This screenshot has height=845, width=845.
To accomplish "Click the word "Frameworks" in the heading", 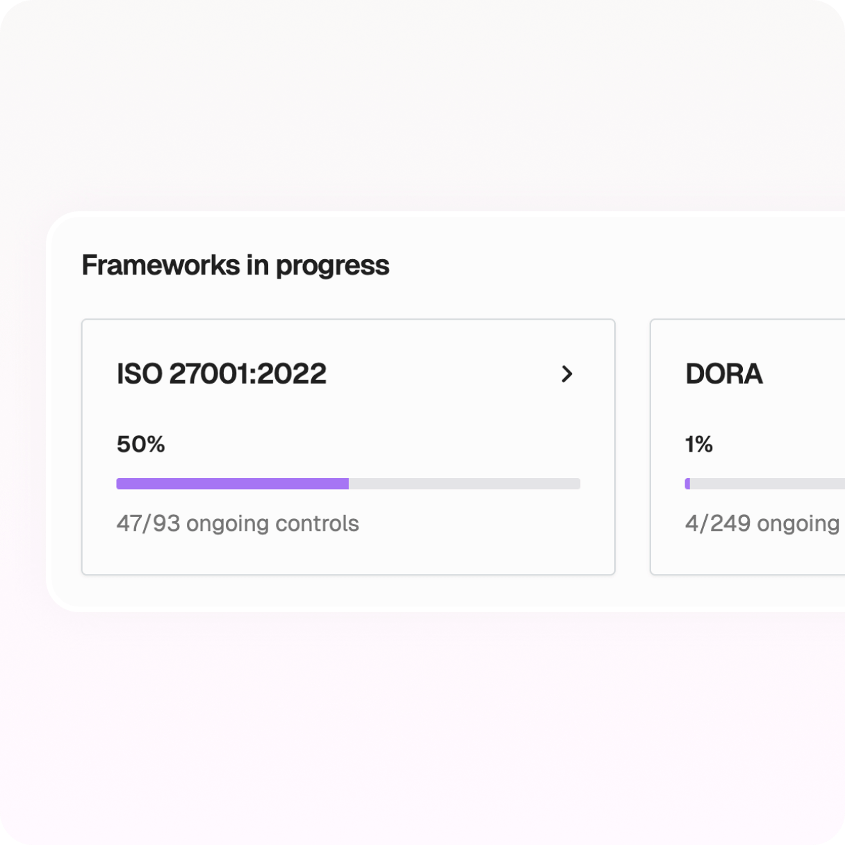I will tap(161, 265).
